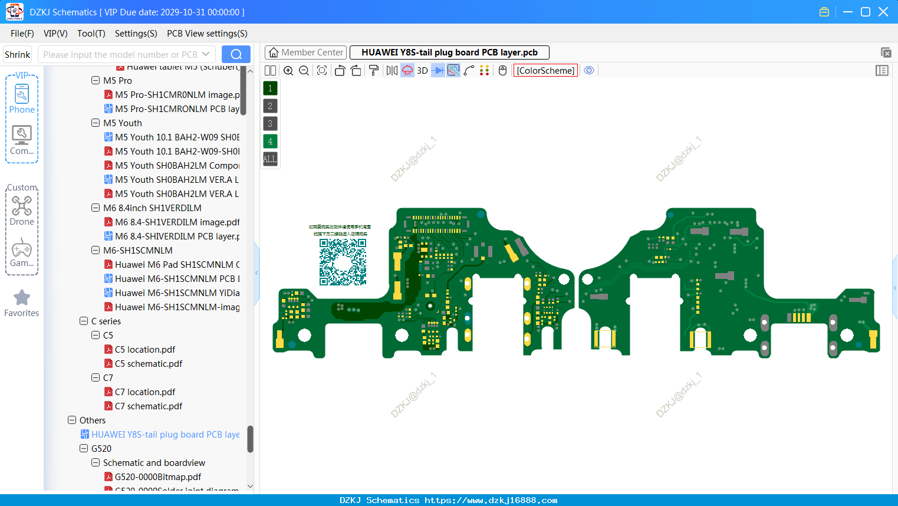Select the Game console category icon
The height and width of the screenshot is (506, 898).
click(22, 252)
